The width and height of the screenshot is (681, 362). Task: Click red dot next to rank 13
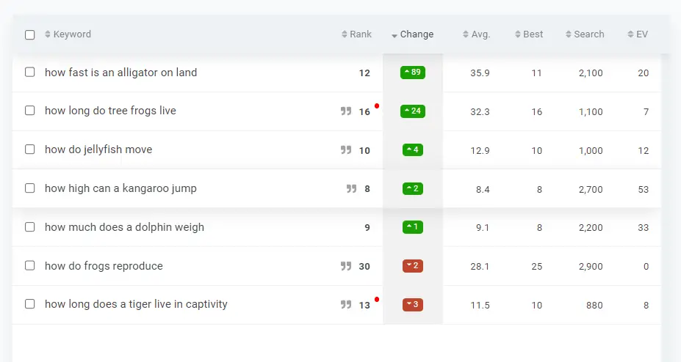tap(377, 299)
